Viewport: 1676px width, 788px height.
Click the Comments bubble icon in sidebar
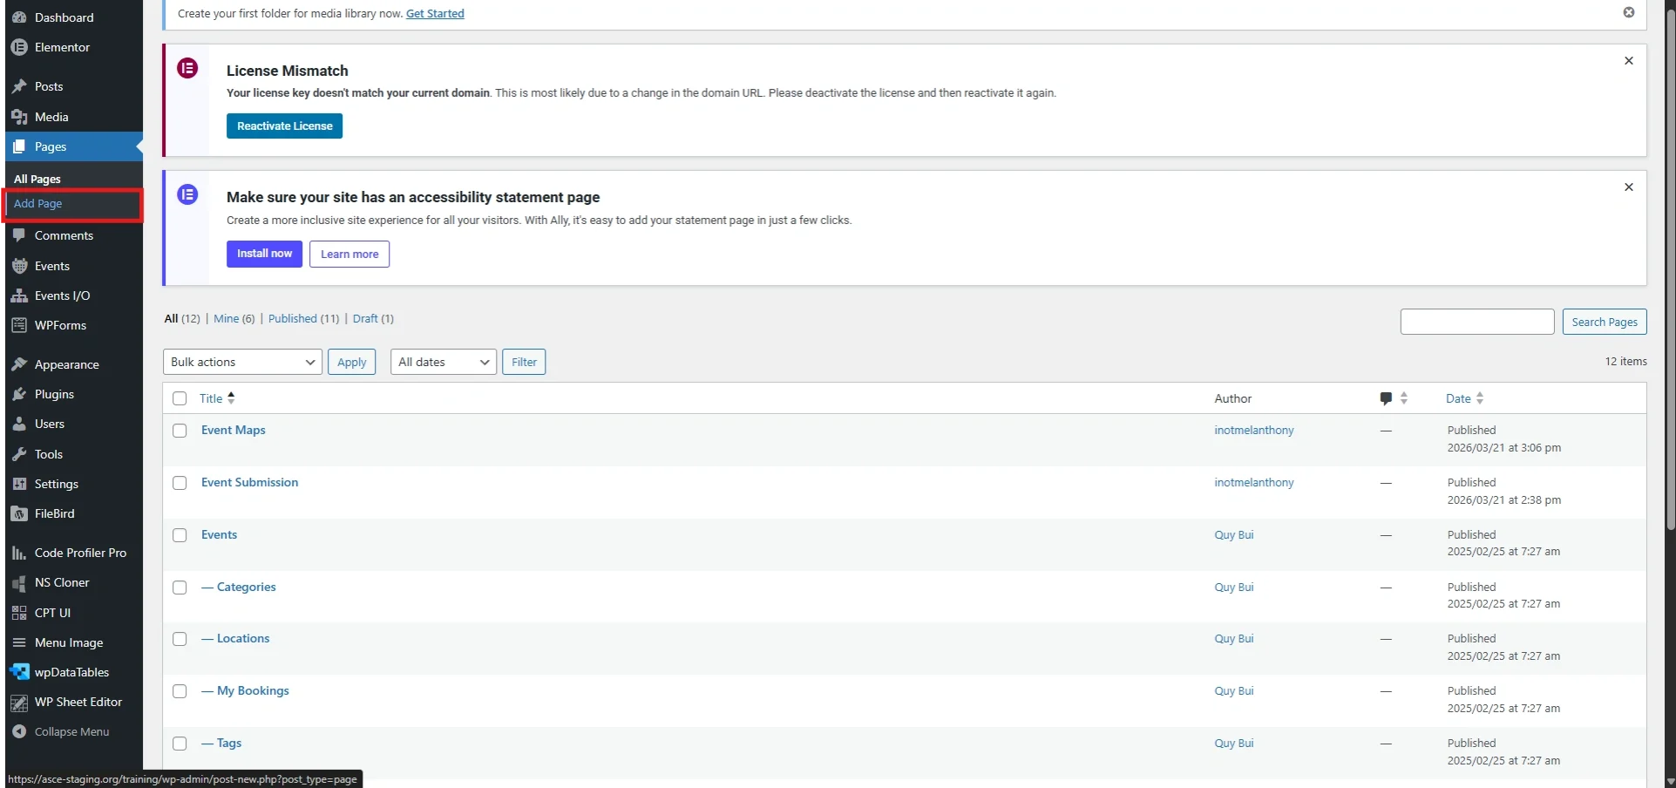pyautogui.click(x=19, y=235)
